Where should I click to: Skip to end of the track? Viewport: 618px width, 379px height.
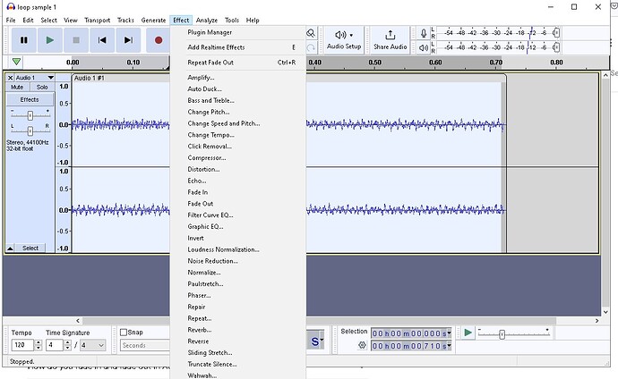pos(128,40)
